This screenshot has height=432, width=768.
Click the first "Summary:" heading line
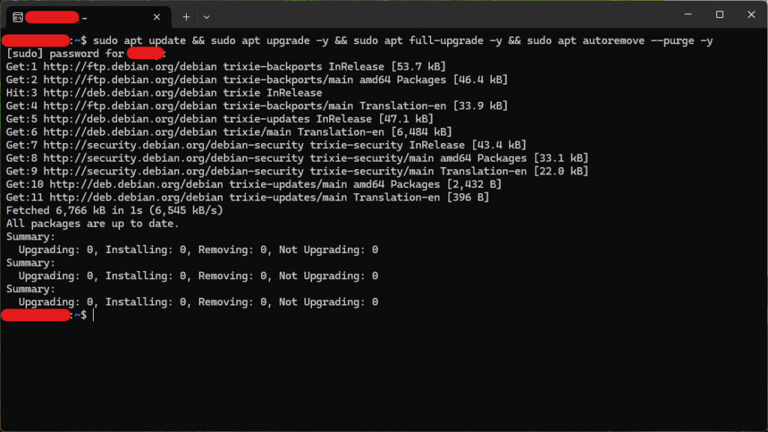tap(30, 237)
